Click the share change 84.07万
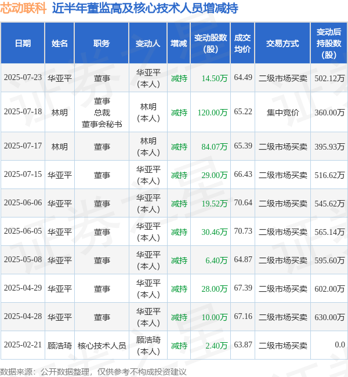 [x=214, y=146]
